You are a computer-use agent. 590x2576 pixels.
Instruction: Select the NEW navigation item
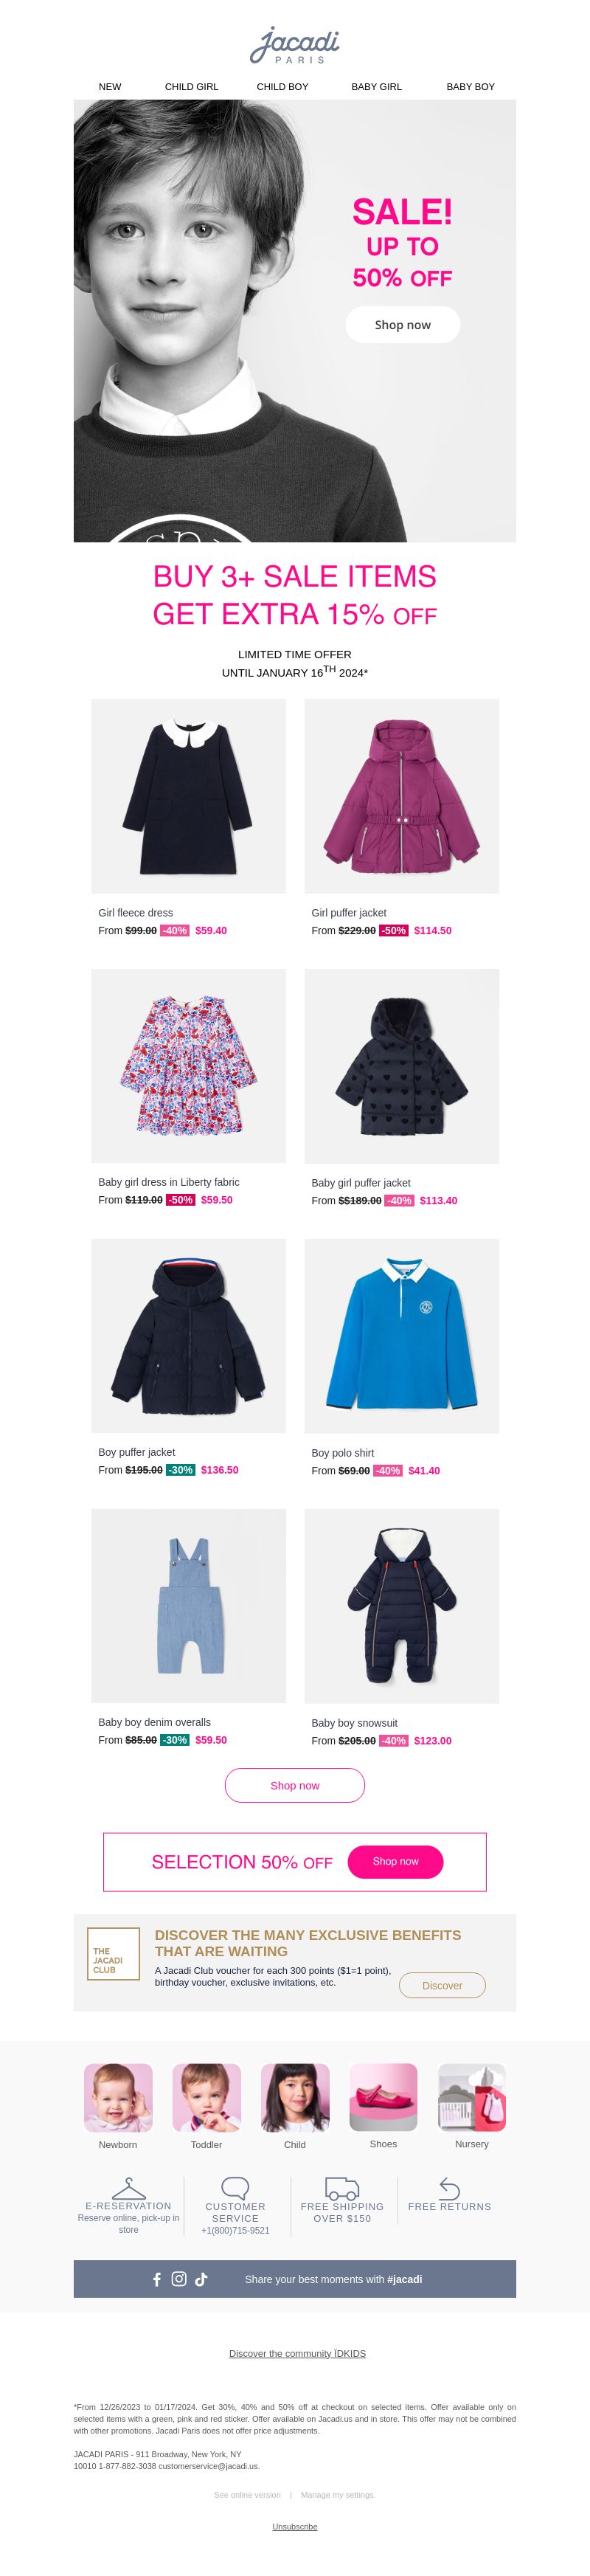coord(110,87)
